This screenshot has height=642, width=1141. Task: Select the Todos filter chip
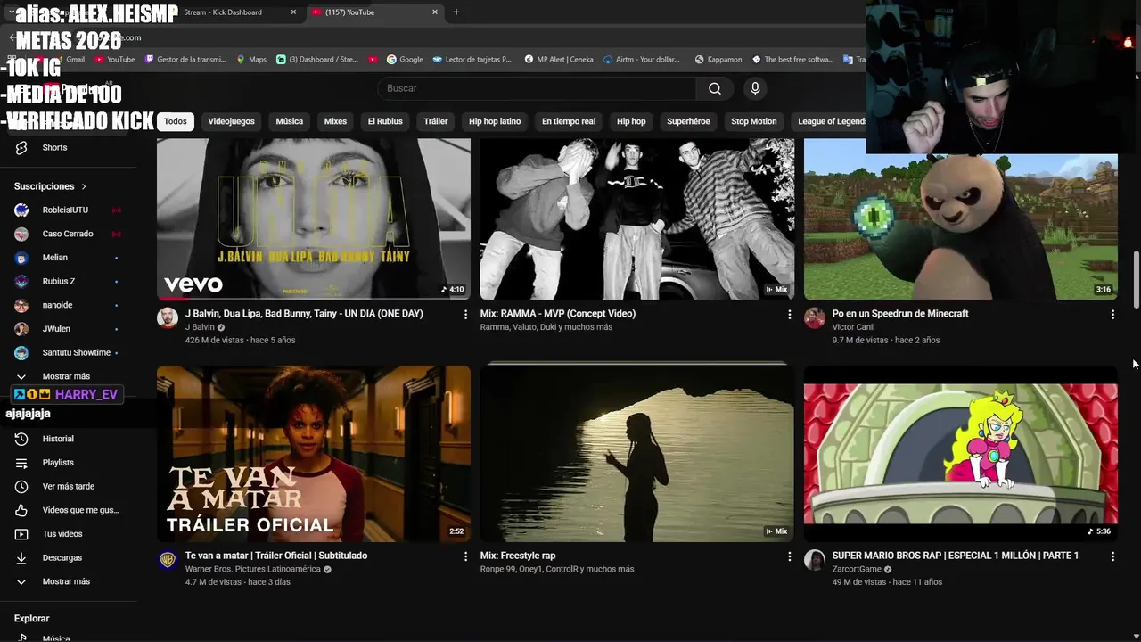pos(176,121)
